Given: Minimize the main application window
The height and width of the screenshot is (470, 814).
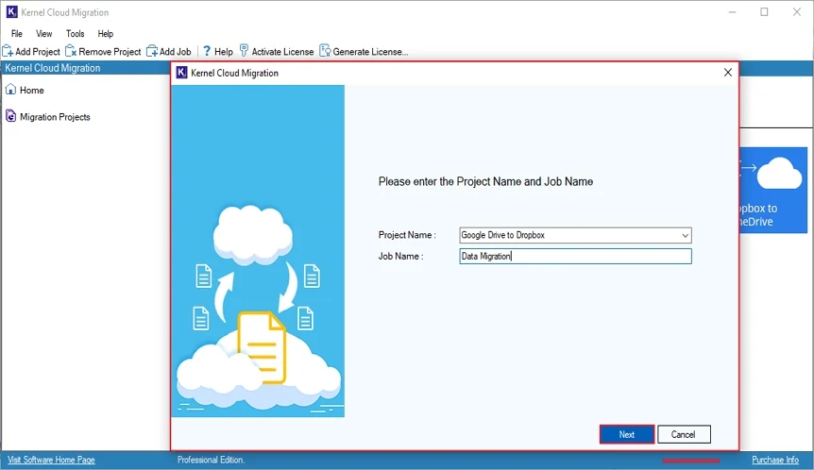Looking at the screenshot, I should click(732, 12).
